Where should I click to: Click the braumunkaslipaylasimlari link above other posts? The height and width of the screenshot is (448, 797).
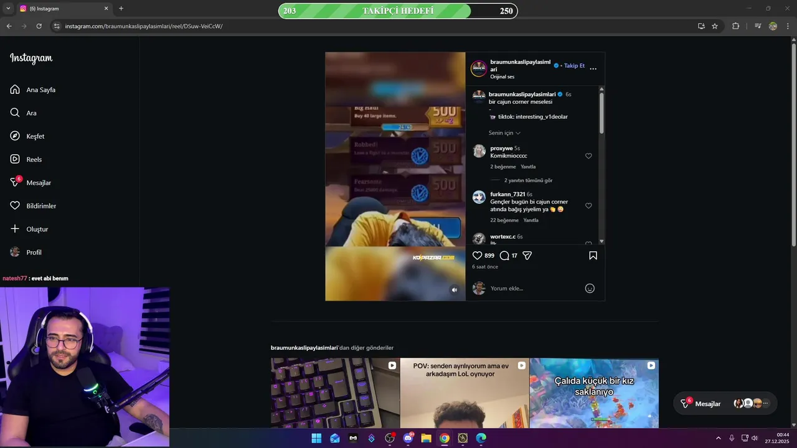(304, 348)
